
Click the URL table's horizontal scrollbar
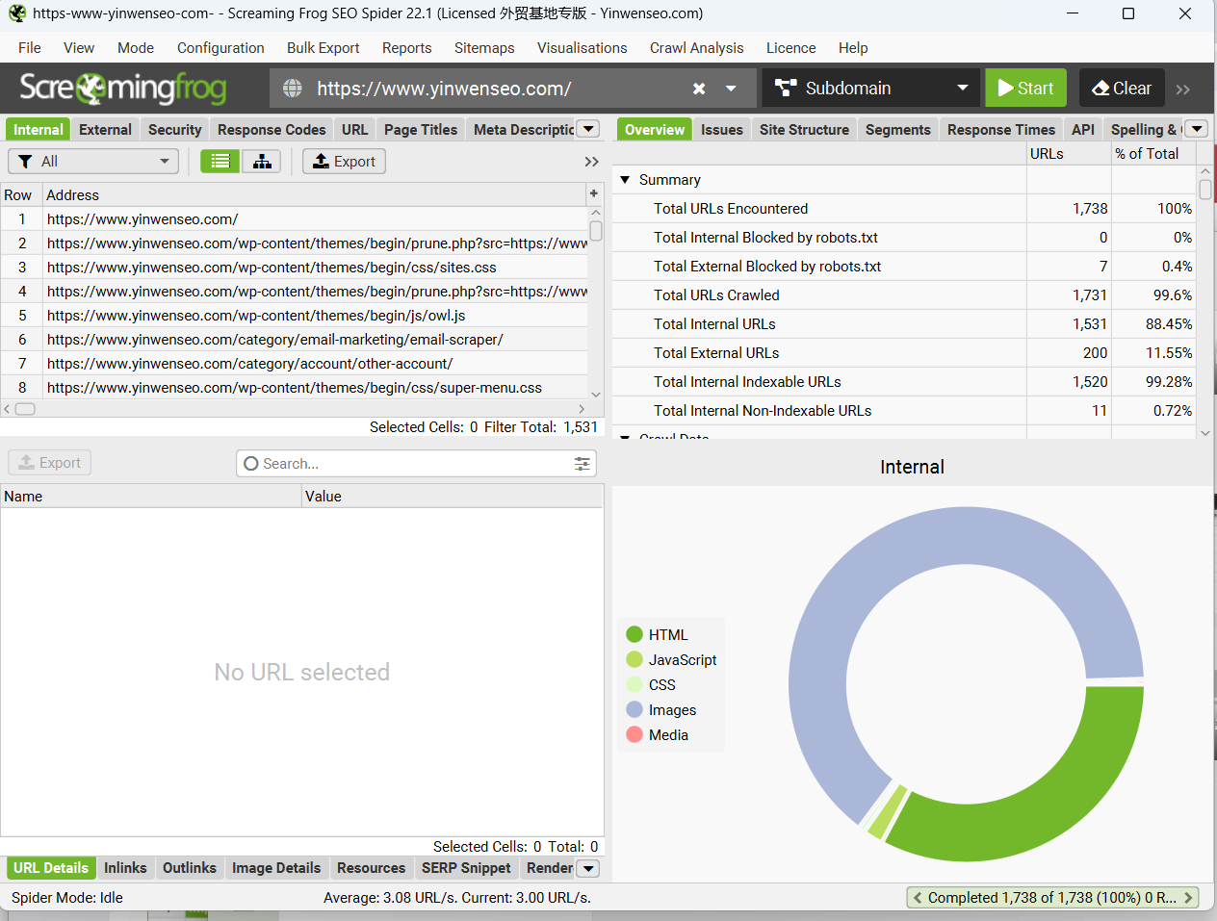[25, 409]
